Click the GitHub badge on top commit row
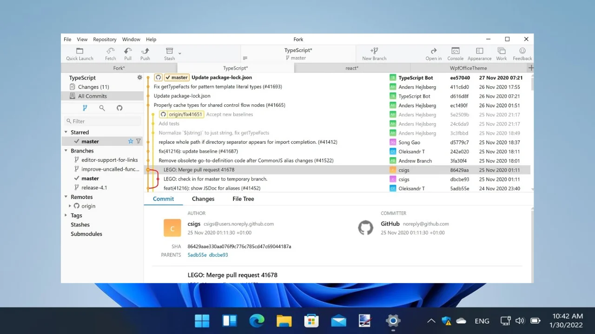This screenshot has width=595, height=334. pos(158,77)
